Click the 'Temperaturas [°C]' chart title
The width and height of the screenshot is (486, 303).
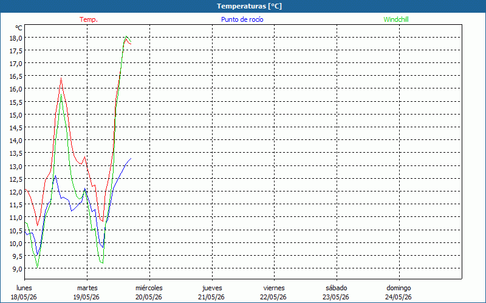click(x=249, y=6)
